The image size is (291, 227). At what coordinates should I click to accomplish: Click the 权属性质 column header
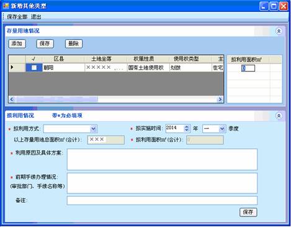148,59
